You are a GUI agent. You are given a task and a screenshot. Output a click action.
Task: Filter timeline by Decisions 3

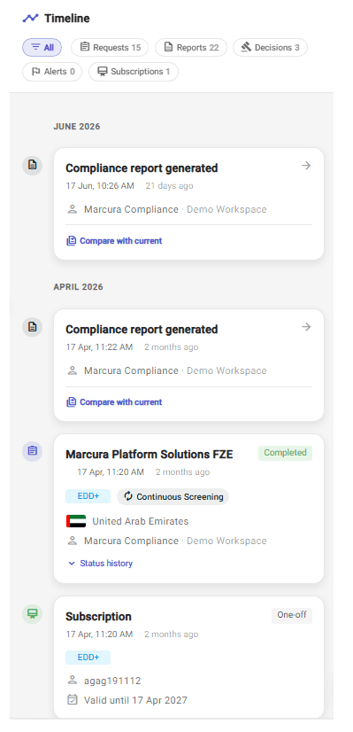pos(270,47)
